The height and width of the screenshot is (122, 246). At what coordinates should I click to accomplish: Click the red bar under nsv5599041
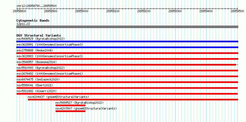point(127,88)
